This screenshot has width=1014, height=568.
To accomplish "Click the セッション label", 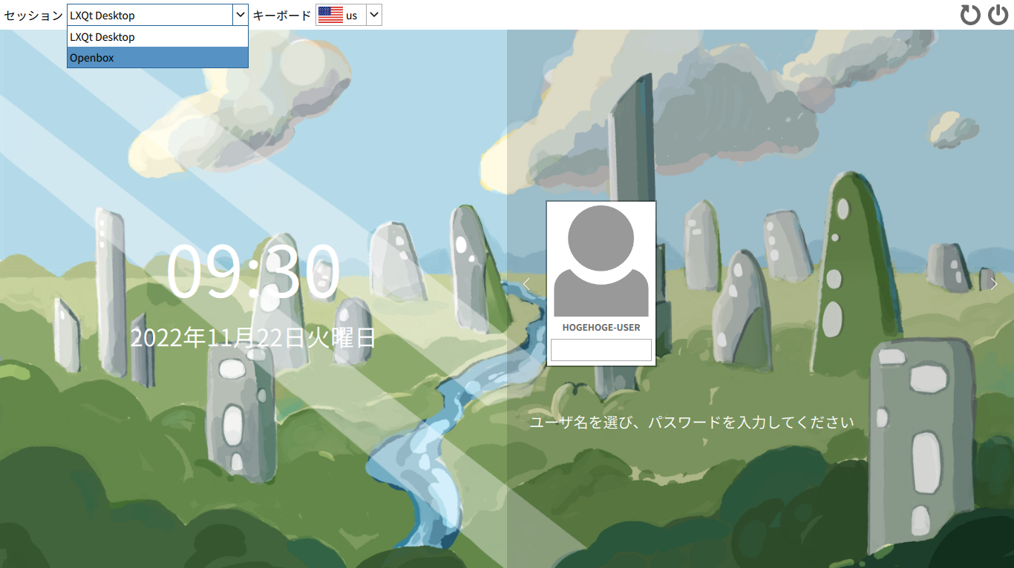I will [x=33, y=15].
